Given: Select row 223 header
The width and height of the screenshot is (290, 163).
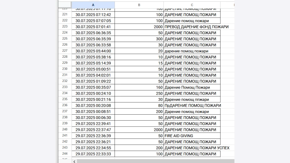Looking at the screenshot, I should coord(65,27).
